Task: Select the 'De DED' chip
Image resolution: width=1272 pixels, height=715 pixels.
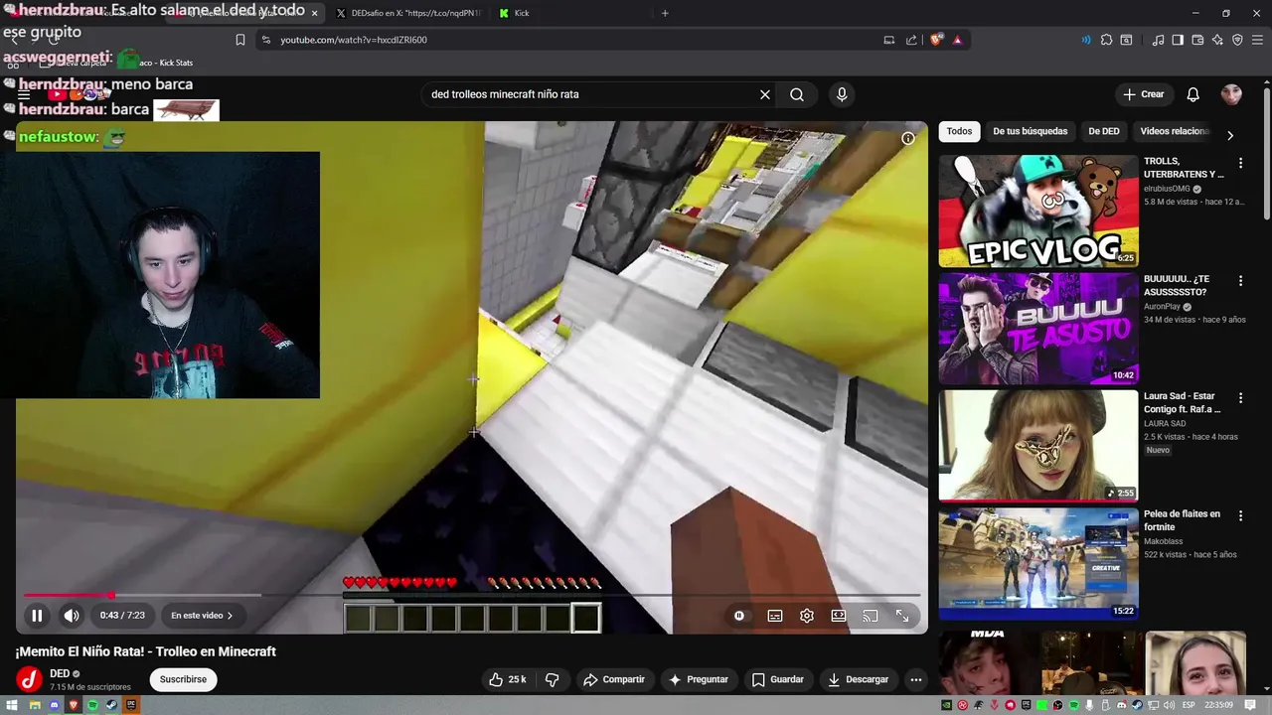Action: (1103, 131)
